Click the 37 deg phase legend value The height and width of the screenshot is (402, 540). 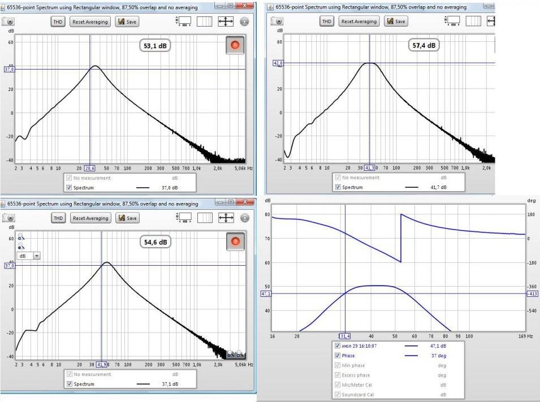point(438,356)
